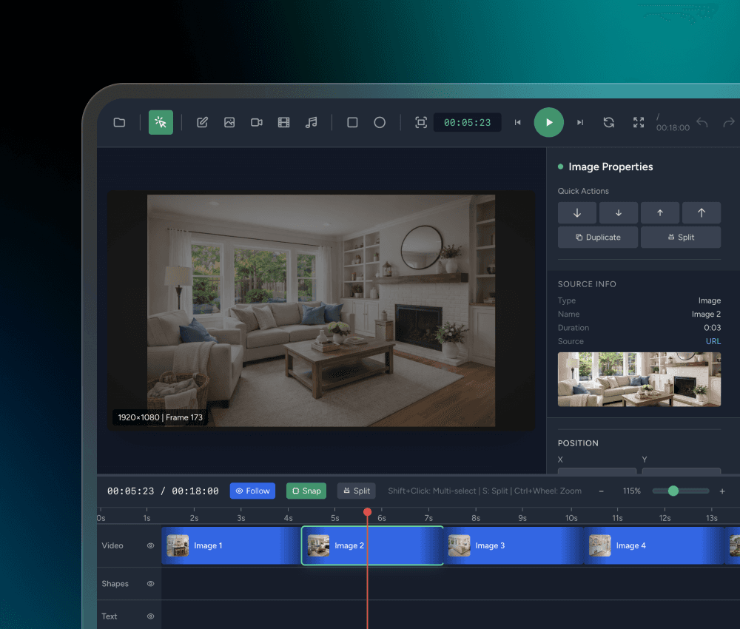
Task: Add an image with the image tool
Action: (229, 123)
